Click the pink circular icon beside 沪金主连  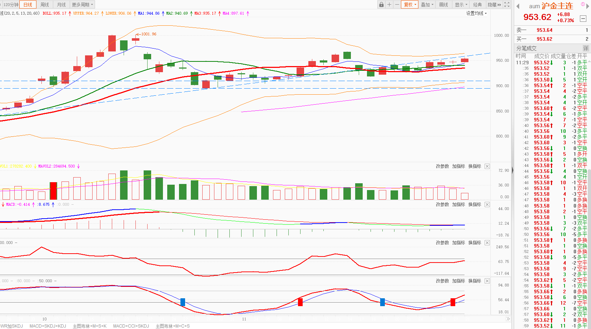[583, 4]
